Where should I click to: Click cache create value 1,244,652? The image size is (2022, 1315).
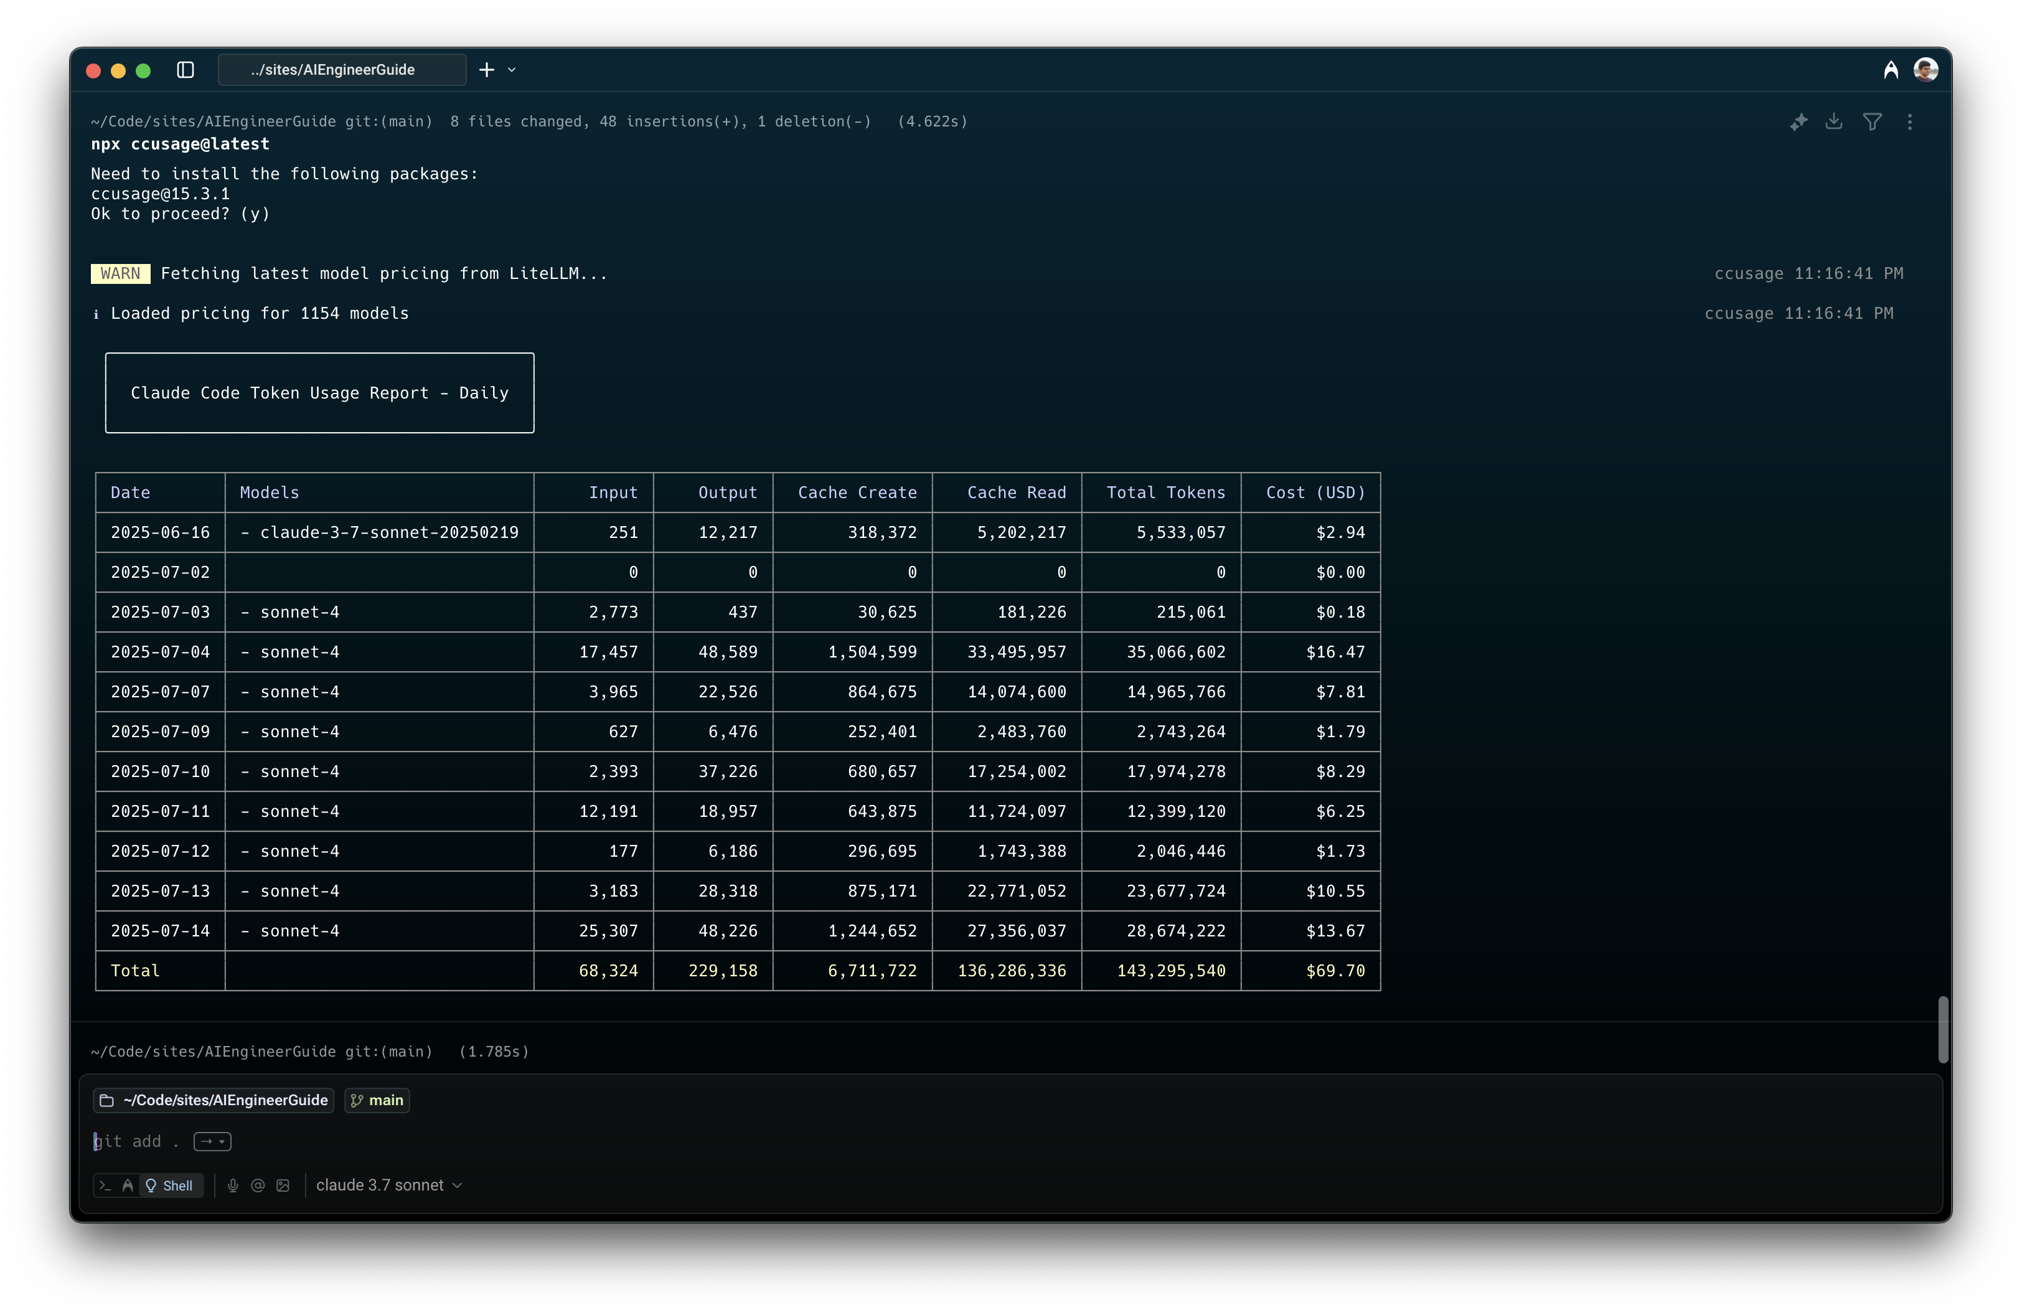[873, 931]
